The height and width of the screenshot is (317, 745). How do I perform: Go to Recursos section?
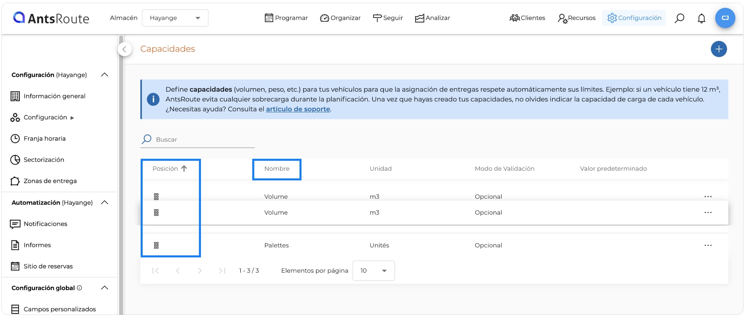[x=577, y=18]
